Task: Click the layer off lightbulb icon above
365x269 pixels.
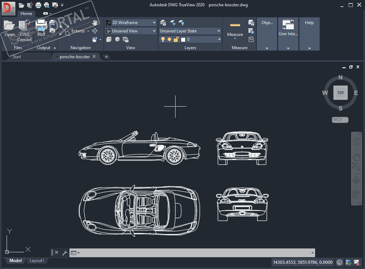Action: 181,23
